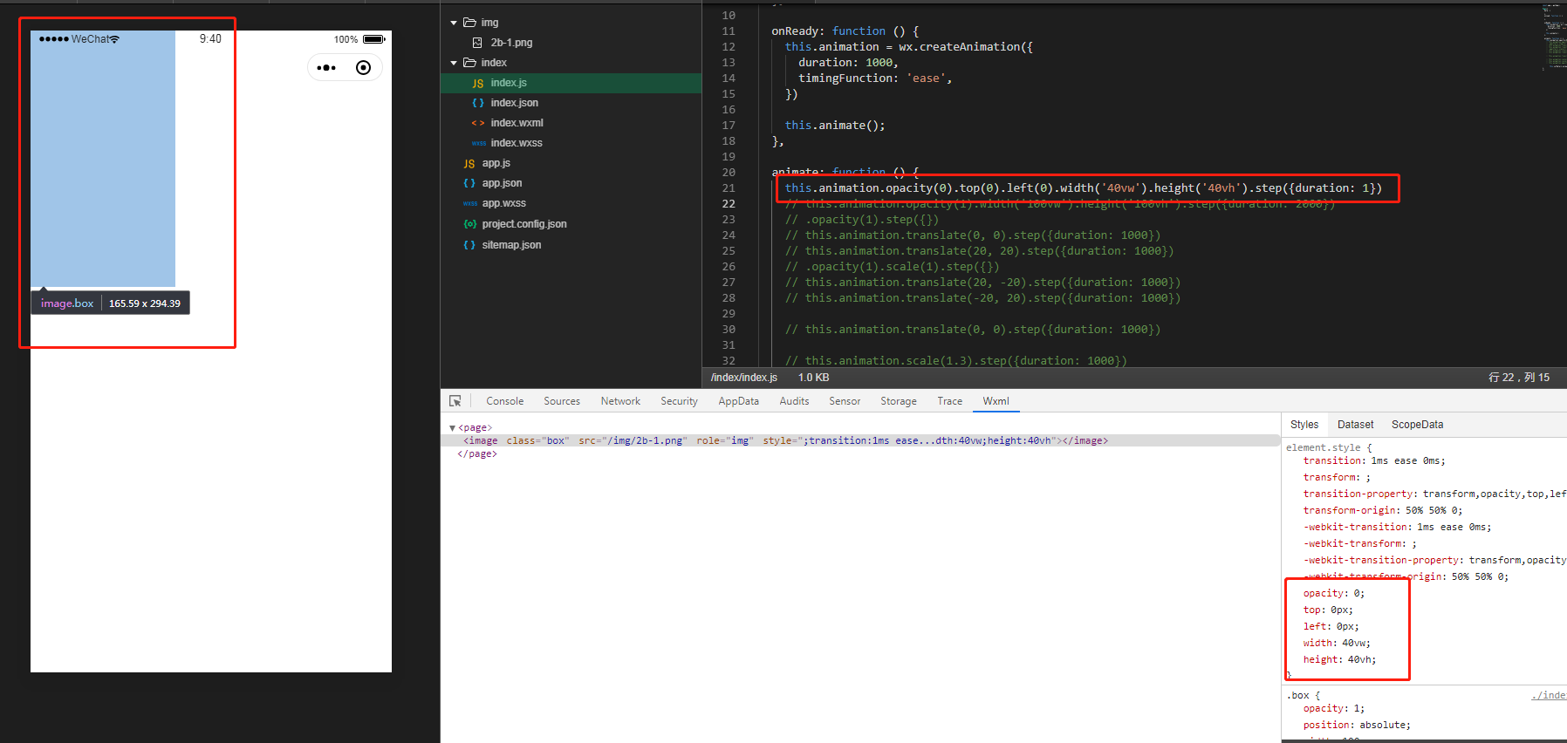This screenshot has width=1567, height=743.
Task: Click line number 22 in gutter
Action: point(729,203)
